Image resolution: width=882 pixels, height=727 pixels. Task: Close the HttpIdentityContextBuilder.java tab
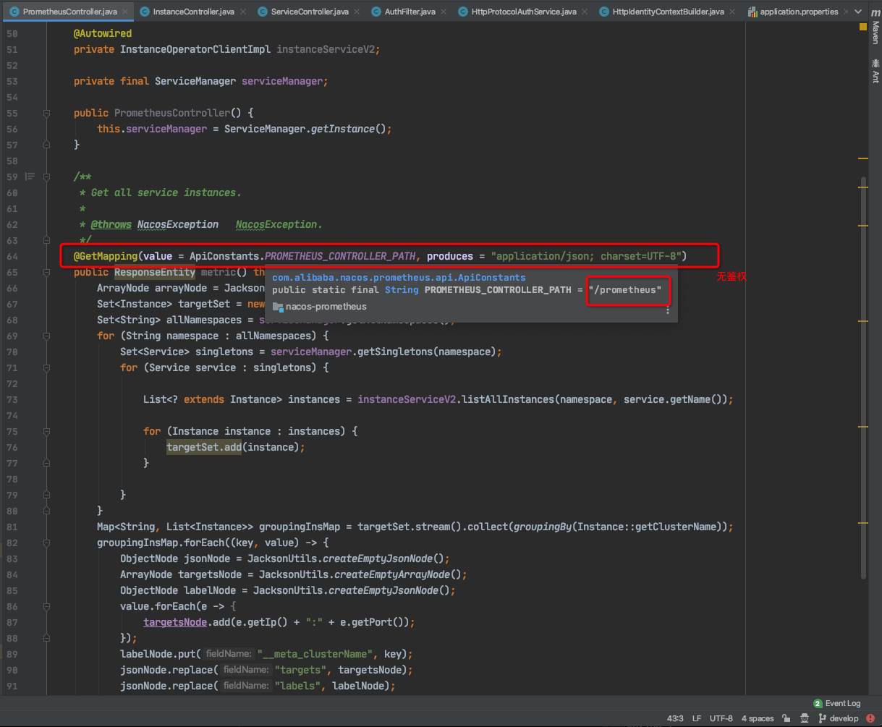pyautogui.click(x=734, y=12)
